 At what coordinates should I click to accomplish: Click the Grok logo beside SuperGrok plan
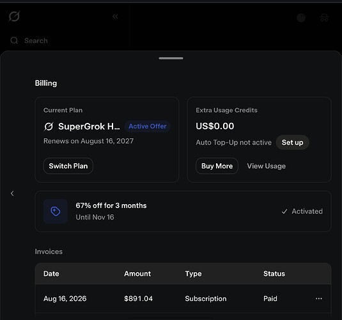coord(49,127)
